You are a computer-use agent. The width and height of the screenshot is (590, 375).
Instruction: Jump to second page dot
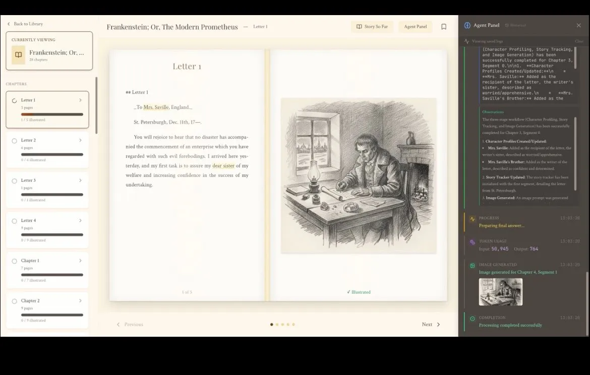click(277, 325)
